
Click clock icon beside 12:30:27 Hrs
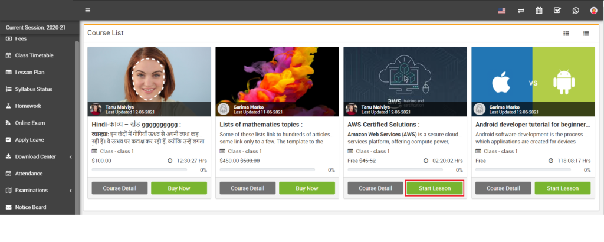170,161
